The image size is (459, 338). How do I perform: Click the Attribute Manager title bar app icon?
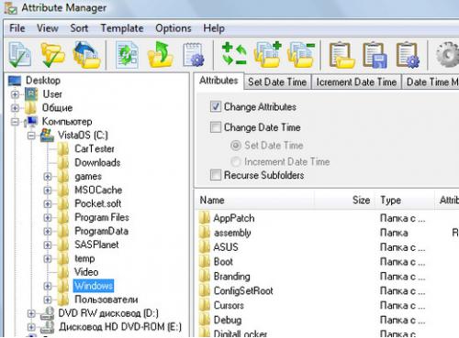click(x=10, y=7)
